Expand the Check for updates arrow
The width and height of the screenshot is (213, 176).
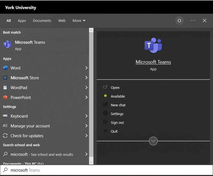[x=86, y=136]
